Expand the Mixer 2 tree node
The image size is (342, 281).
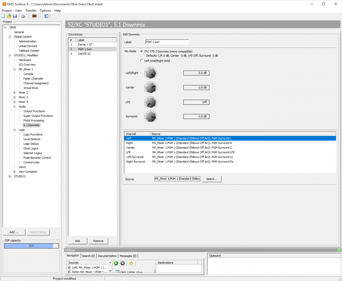click(15, 93)
